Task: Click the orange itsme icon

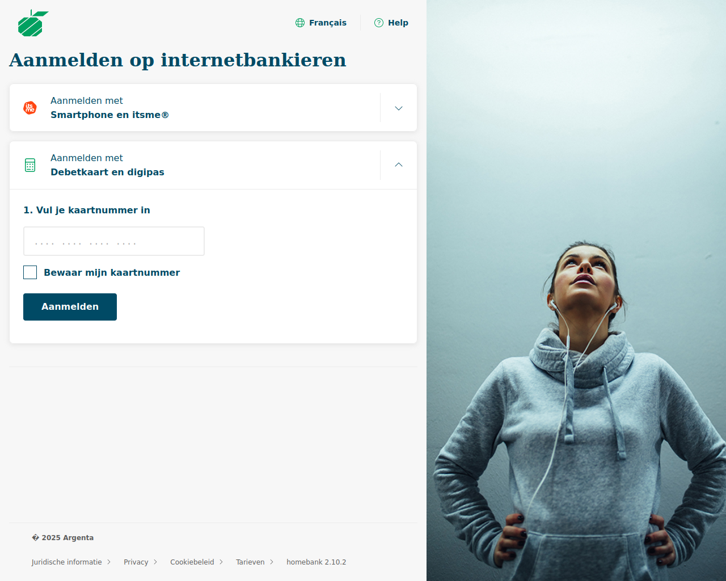Action: [30, 108]
